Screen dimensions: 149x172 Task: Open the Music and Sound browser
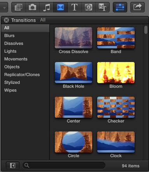[46, 7]
